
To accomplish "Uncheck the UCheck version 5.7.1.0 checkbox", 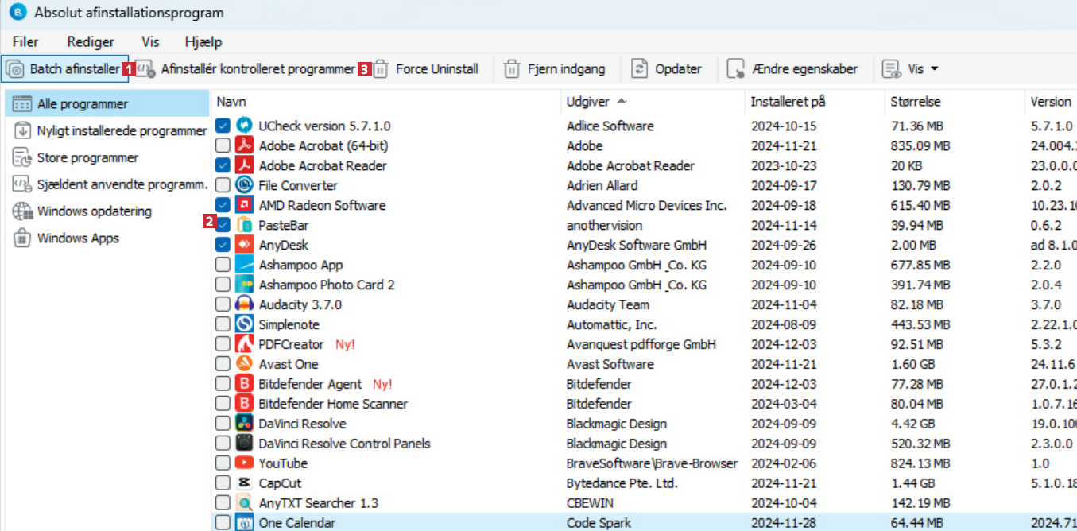I will (223, 126).
